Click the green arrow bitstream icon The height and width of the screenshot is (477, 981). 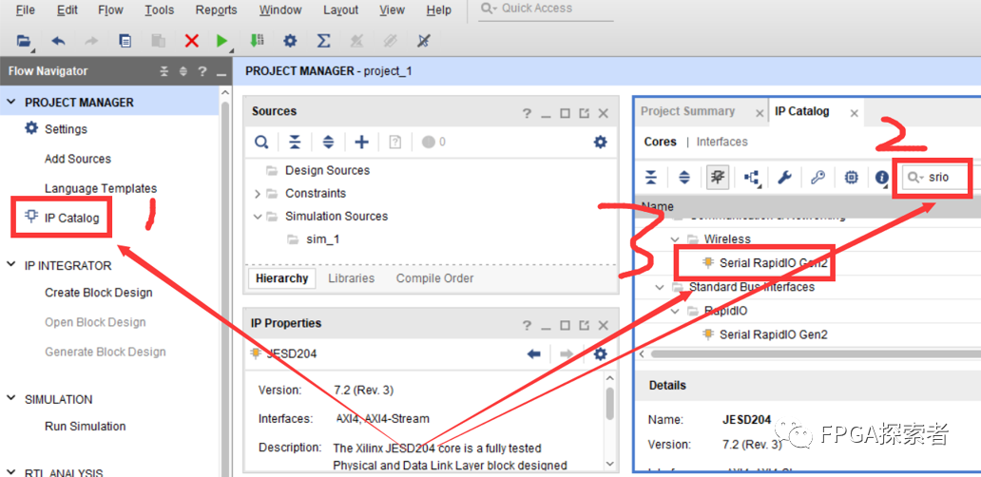click(257, 41)
